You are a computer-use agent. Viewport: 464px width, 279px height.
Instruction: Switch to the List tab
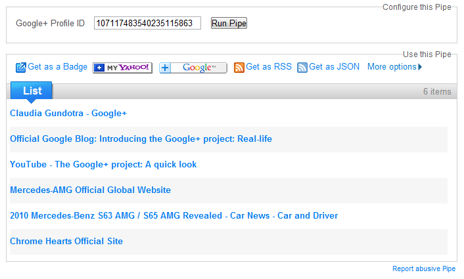click(32, 91)
